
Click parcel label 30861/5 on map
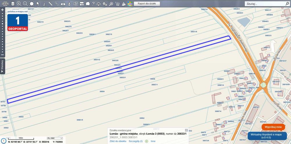80,120
